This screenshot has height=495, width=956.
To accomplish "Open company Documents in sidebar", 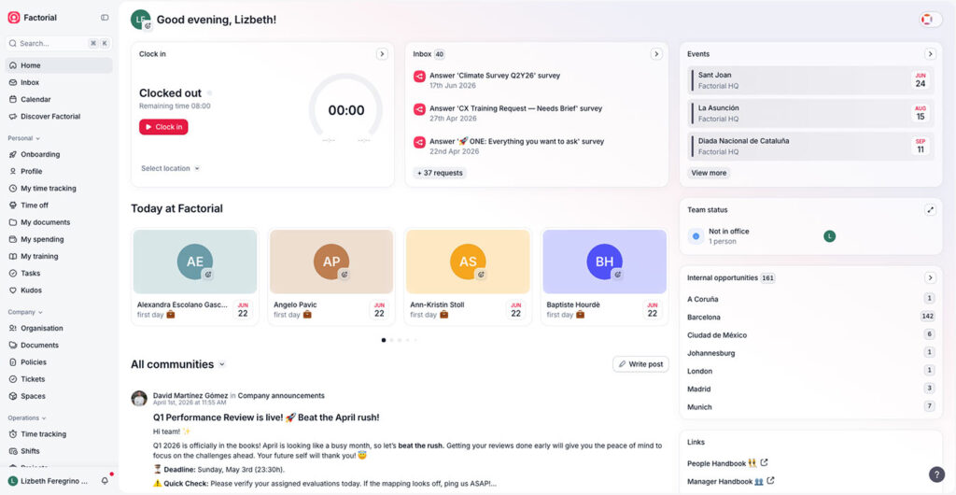I will coord(59,345).
